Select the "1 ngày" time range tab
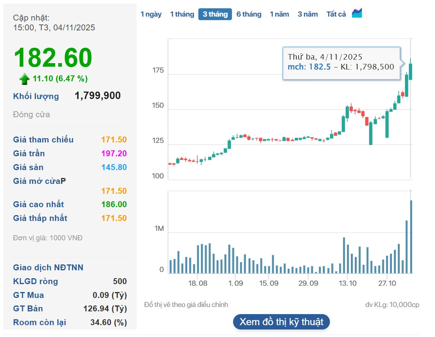The height and width of the screenshot is (337, 435). (x=151, y=14)
